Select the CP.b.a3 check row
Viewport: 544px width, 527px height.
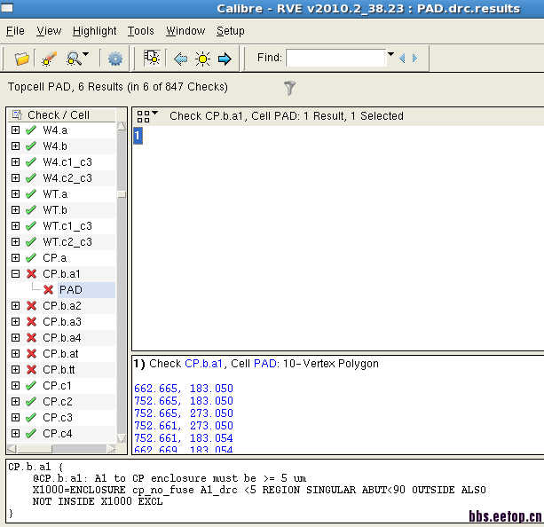click(62, 322)
